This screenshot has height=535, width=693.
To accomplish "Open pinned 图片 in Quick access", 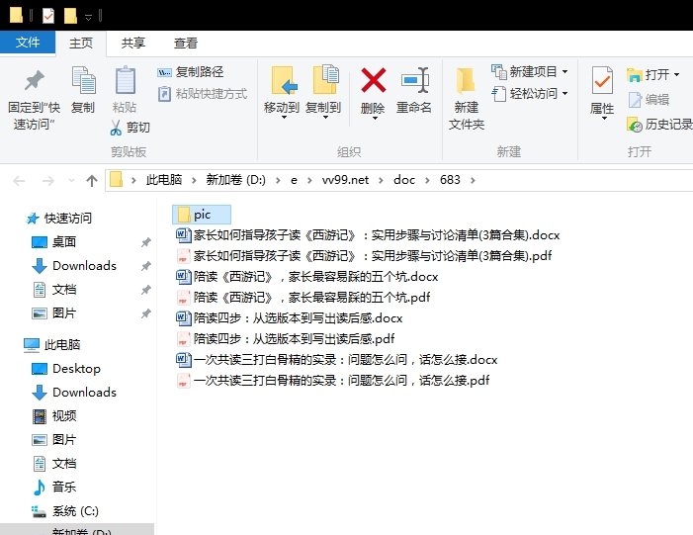I will [x=53, y=313].
